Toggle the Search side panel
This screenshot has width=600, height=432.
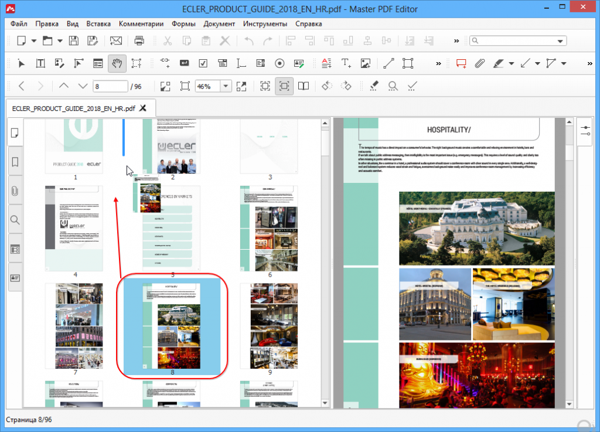(x=15, y=220)
